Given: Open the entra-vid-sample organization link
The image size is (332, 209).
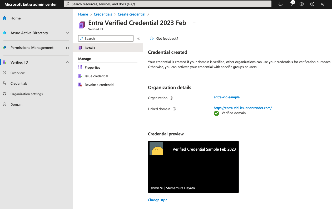Looking at the screenshot, I should click(x=226, y=97).
